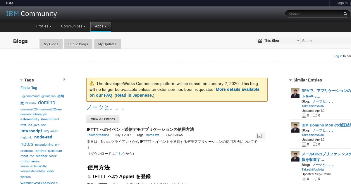Click the like icon under the RPA similar entry
Viewport: 351px width, 184px height.
pyautogui.click(x=304, y=115)
